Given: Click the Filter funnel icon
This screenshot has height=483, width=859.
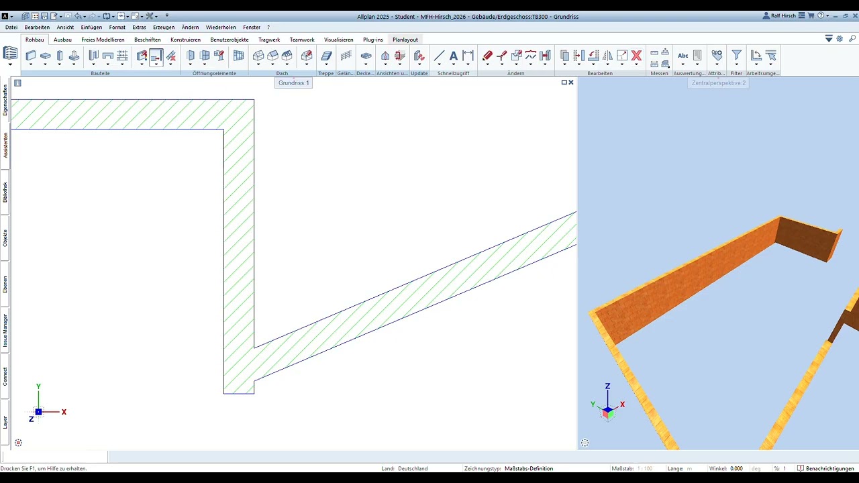Looking at the screenshot, I should click(x=736, y=56).
